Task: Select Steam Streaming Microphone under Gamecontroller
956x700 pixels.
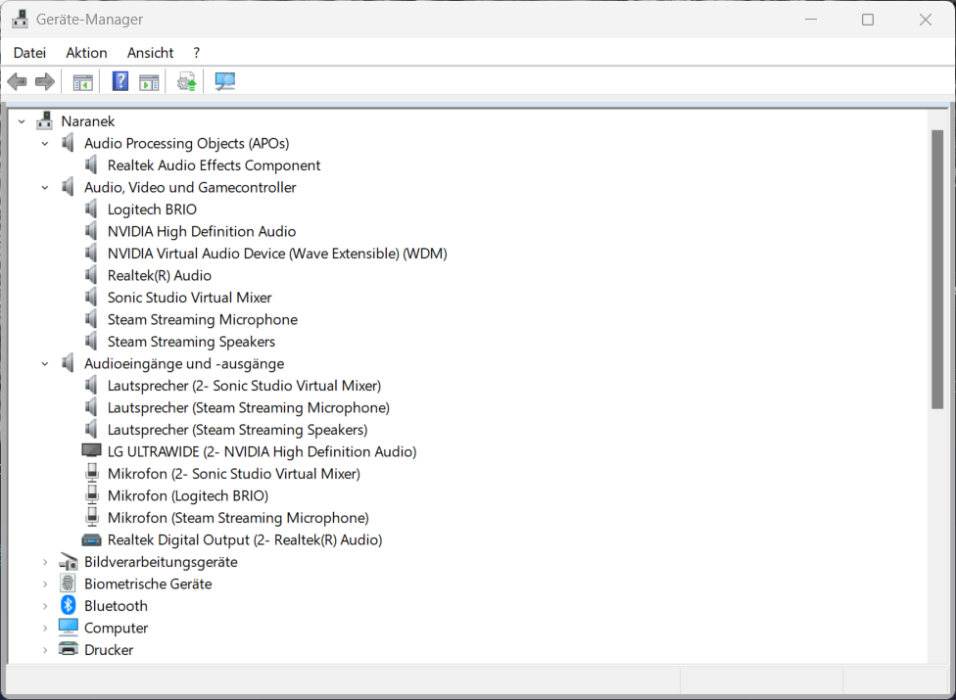Action: [x=203, y=319]
